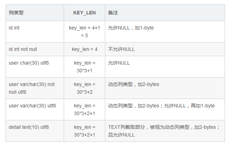
Task: Select the "detail text(10) utf8" cell
Action: 29,127
